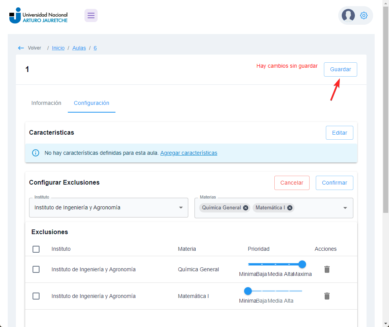Image resolution: width=389 pixels, height=327 pixels.
Task: Go to the Aulas breadcrumb
Action: tap(79, 48)
